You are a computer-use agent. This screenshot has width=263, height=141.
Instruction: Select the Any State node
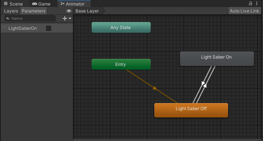click(121, 28)
